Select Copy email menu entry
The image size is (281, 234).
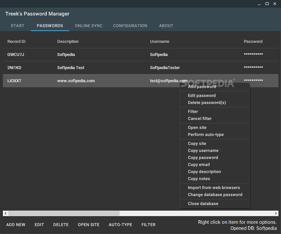click(x=214, y=165)
